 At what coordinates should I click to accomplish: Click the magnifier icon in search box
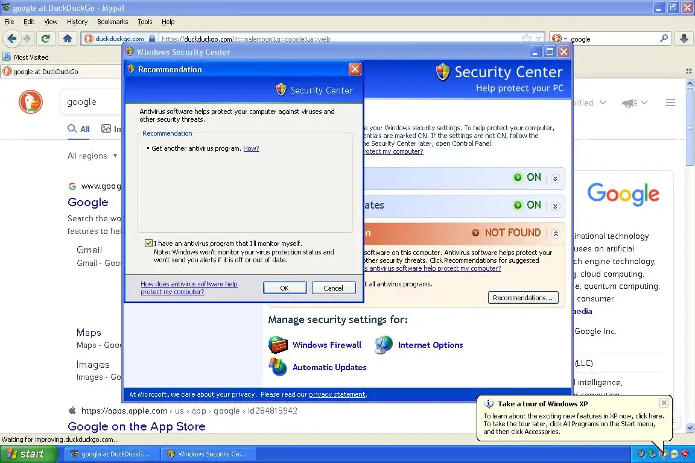664,39
